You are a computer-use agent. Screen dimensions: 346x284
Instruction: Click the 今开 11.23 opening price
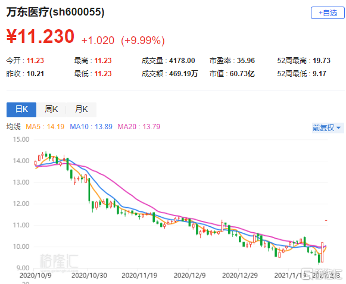point(25,61)
